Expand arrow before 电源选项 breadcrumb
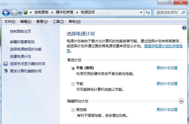The image size is (189, 124). click(x=77, y=12)
